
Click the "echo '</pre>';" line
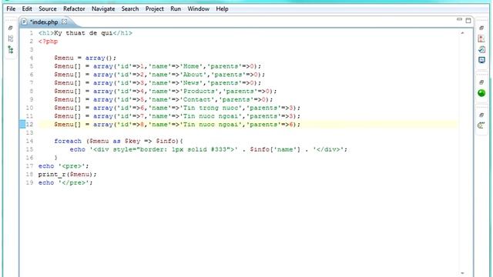65,183
